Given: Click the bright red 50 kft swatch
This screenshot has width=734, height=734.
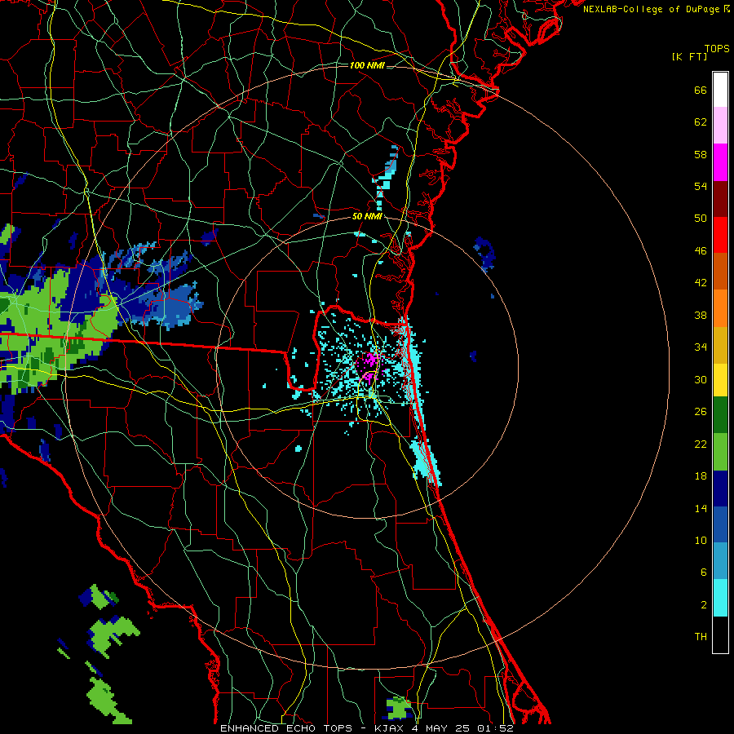Looking at the screenshot, I should click(x=720, y=235).
